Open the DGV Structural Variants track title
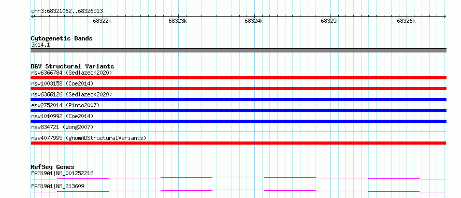Image resolution: width=461 pixels, height=198 pixels. (x=73, y=66)
